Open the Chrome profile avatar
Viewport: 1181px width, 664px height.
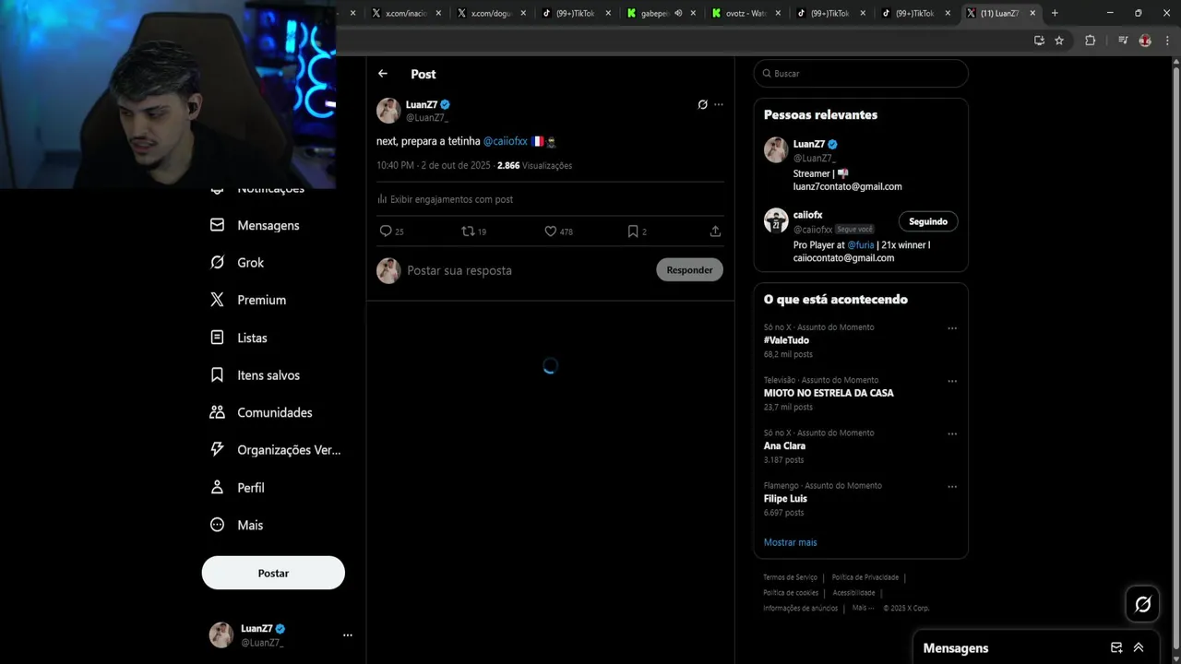(x=1145, y=41)
